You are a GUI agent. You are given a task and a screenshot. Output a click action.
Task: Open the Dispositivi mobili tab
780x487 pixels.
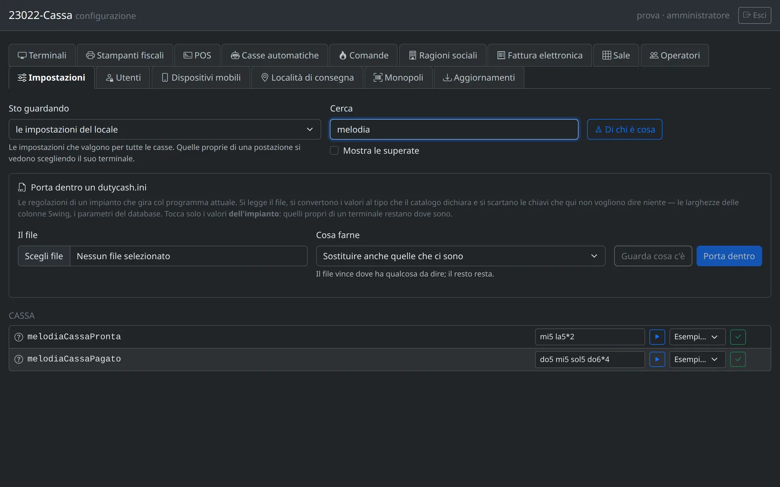click(201, 77)
